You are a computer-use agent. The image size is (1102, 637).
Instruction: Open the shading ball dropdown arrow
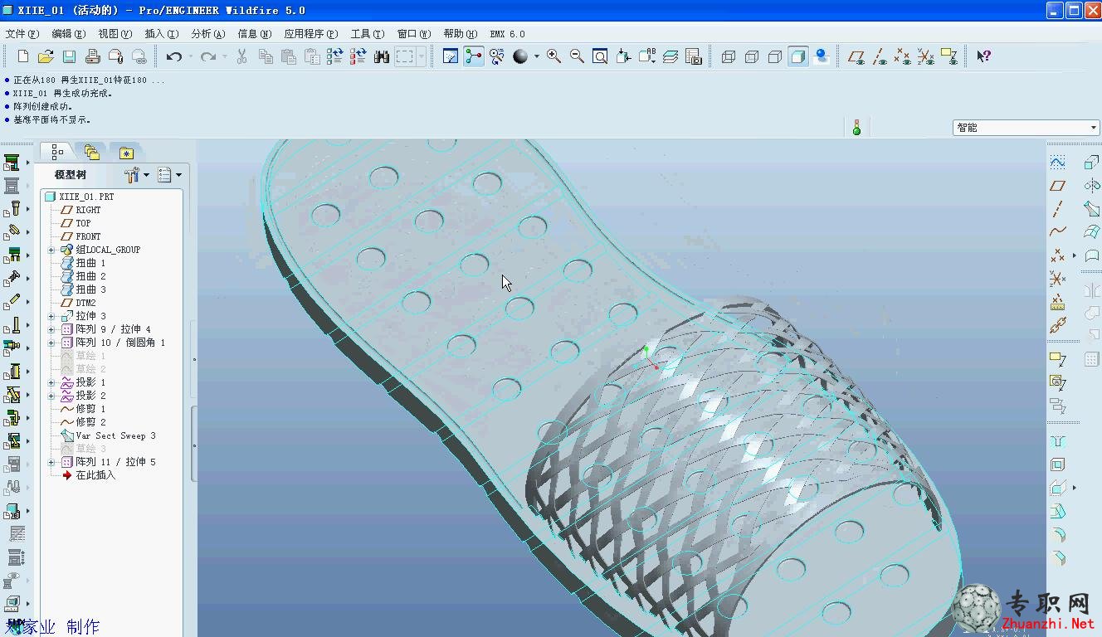click(x=536, y=56)
